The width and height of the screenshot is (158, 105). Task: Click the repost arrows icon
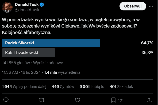[x=42, y=100]
